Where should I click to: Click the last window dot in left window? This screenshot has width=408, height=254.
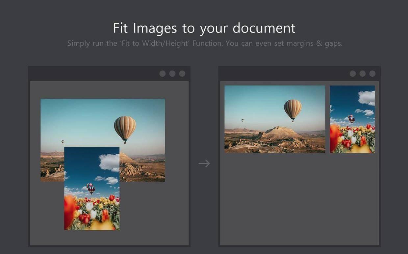pyautogui.click(x=182, y=74)
